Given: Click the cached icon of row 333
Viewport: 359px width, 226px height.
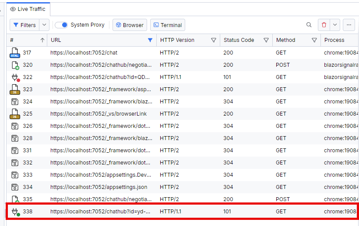Looking at the screenshot, I should [14, 175].
